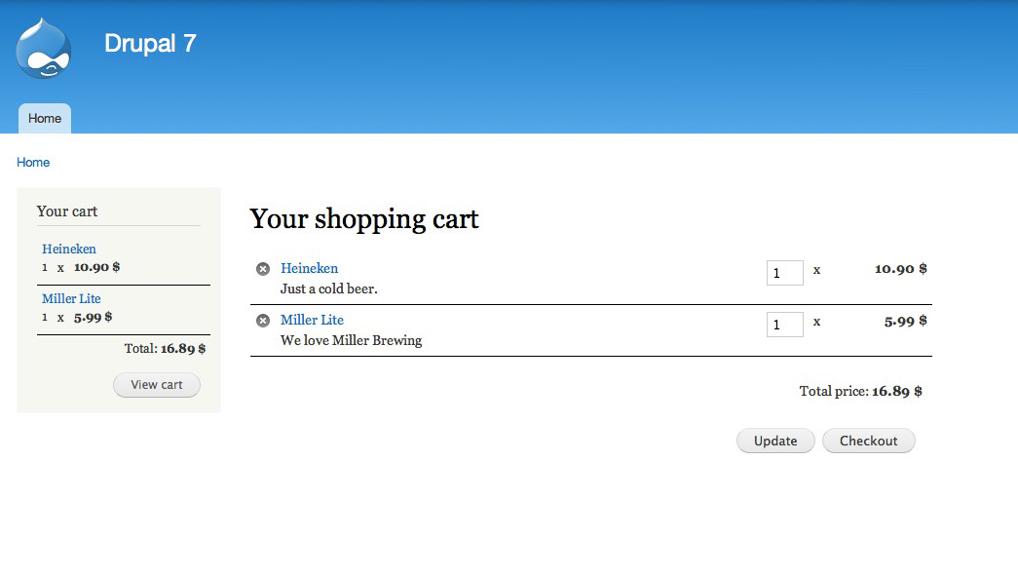
Task: Click the Update button
Action: click(775, 441)
